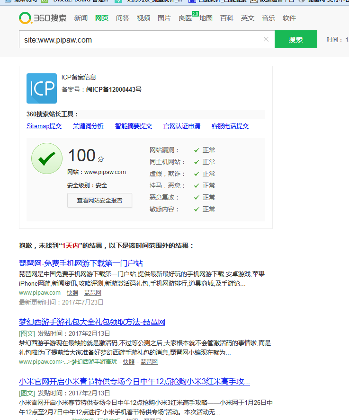Screen dimensions: 349x420
Task: Select the 网页 search tab
Action: click(102, 18)
